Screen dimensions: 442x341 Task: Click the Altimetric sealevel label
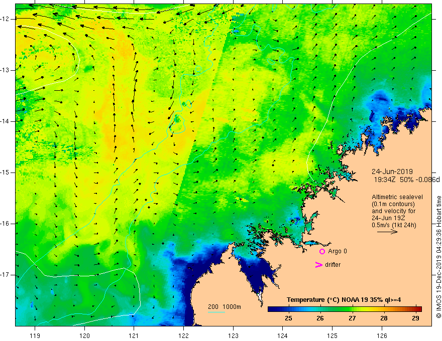coord(397,197)
